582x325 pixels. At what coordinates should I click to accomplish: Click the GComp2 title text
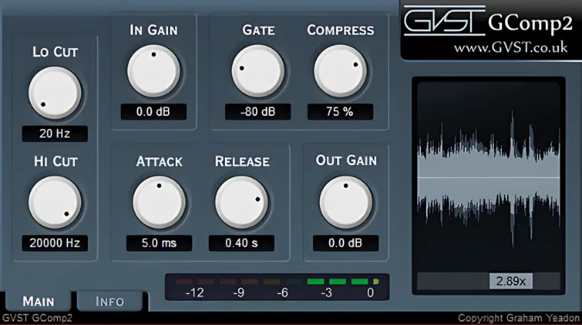pyautogui.click(x=530, y=23)
